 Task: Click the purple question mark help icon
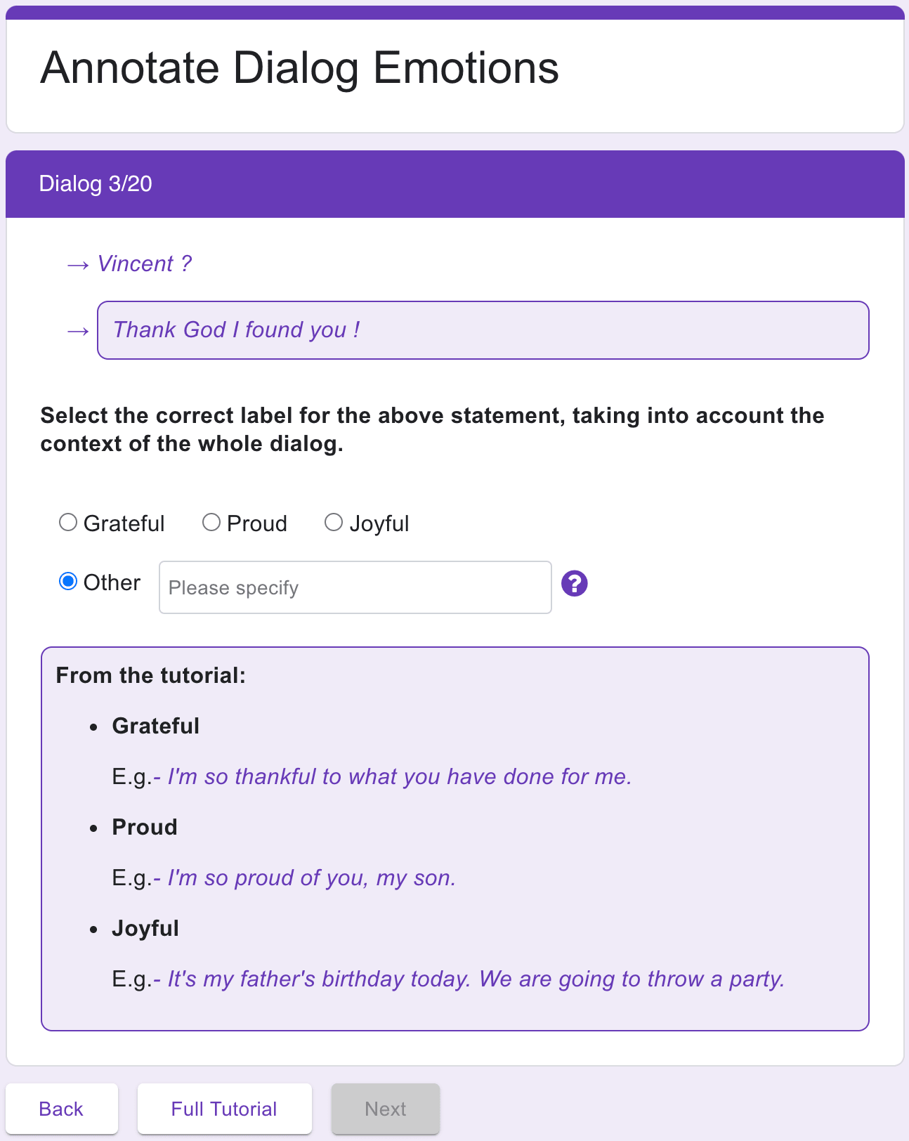(574, 584)
